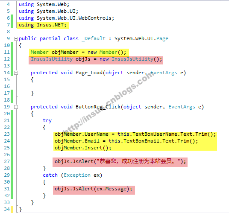Collapse the Page_Load method outline toggle

(16, 73)
